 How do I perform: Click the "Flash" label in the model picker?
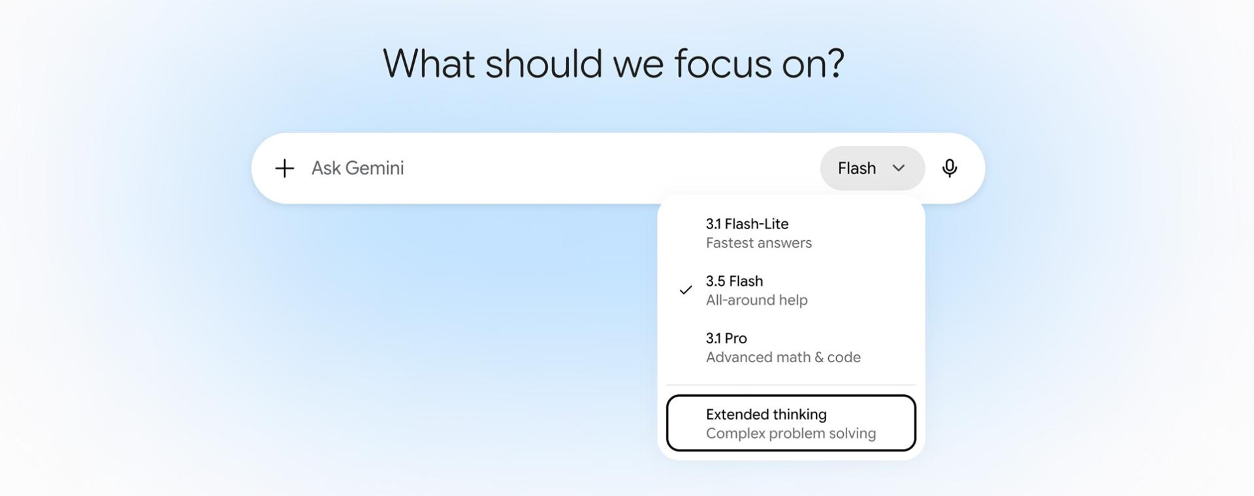(x=856, y=168)
